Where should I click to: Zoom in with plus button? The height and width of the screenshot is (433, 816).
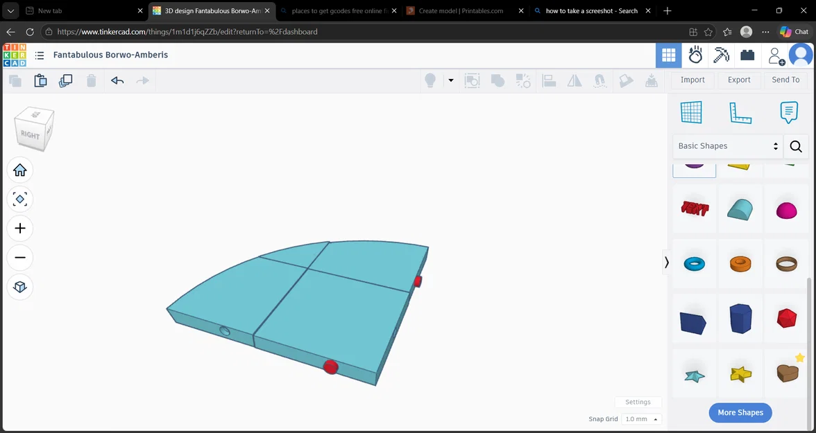[x=19, y=228]
